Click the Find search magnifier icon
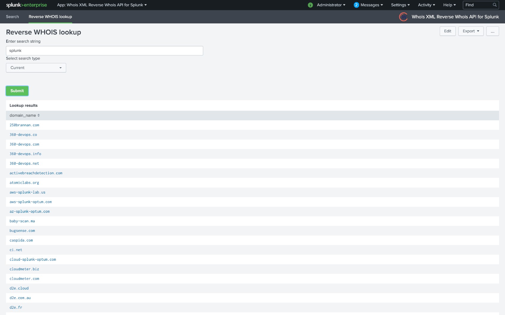 tap(495, 5)
